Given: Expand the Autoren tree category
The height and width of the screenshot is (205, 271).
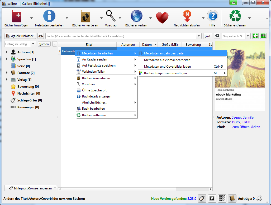Looking at the screenshot, I should point(7,52).
